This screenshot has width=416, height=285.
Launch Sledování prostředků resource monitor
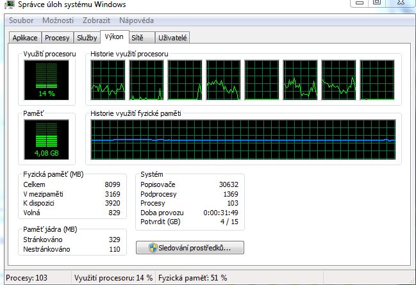tap(190, 247)
